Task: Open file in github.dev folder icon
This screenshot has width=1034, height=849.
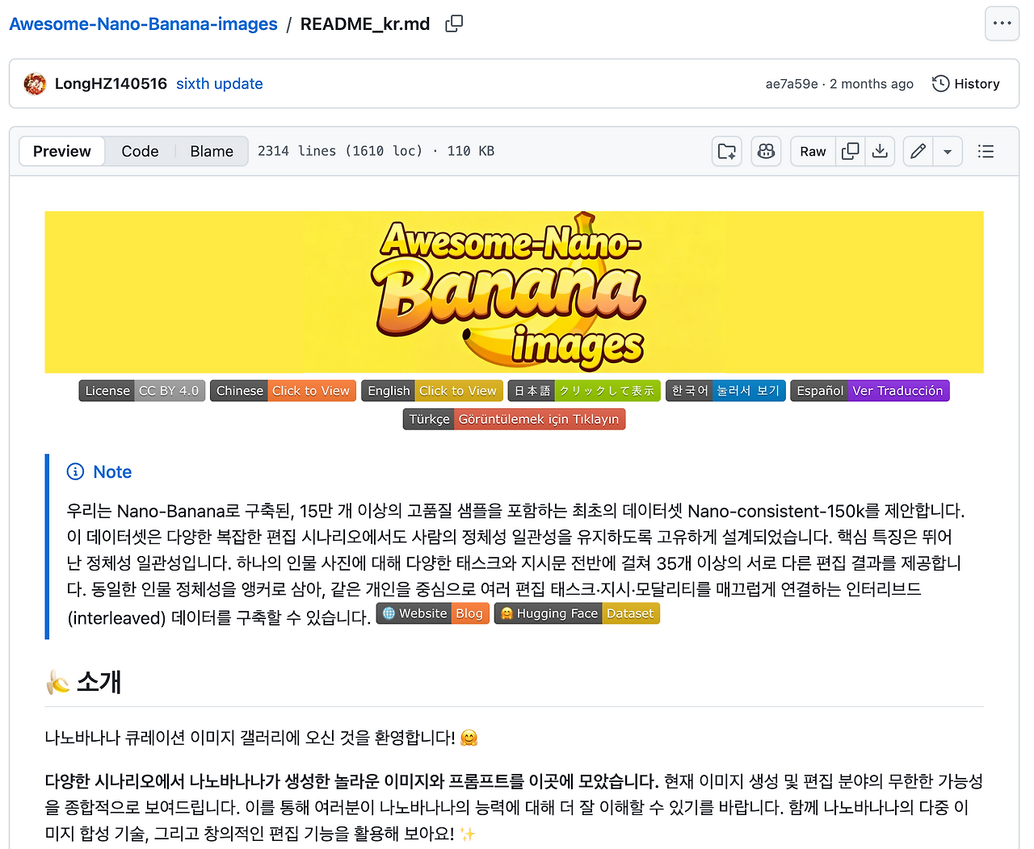Action: click(x=727, y=152)
